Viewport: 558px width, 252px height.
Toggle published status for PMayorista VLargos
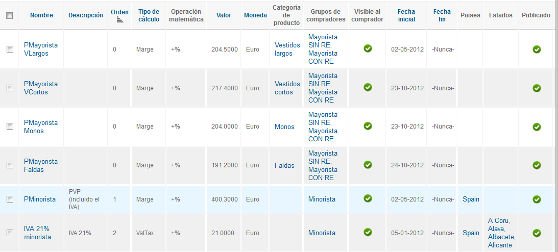point(537,49)
